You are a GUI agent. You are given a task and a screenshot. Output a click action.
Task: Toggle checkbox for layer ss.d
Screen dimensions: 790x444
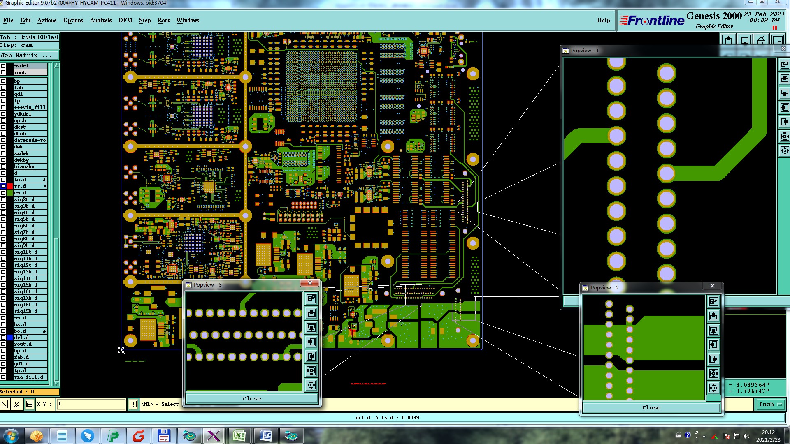3,318
